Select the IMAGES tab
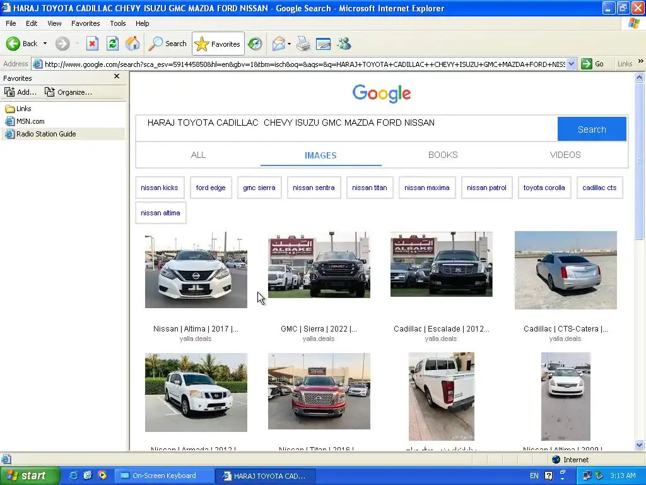The image size is (646, 485). [320, 155]
